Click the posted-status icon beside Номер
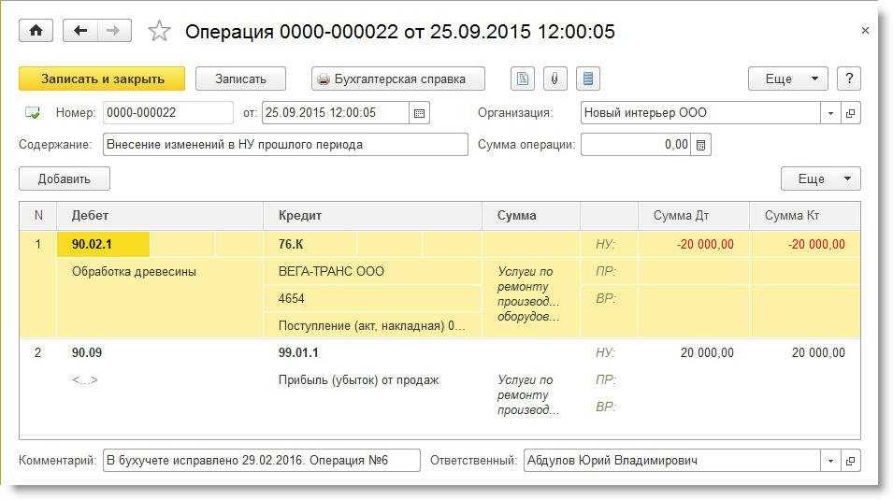Image resolution: width=893 pixels, height=500 pixels. 33,113
